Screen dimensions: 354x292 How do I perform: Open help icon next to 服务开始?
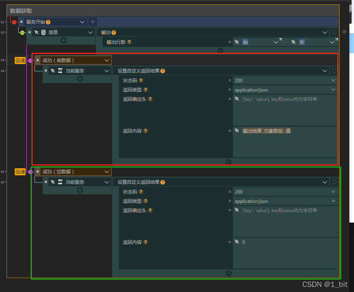coord(48,22)
